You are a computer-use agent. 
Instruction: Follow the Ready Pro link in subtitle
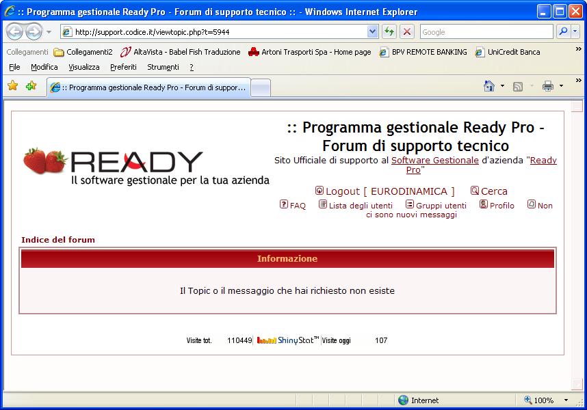click(x=482, y=165)
